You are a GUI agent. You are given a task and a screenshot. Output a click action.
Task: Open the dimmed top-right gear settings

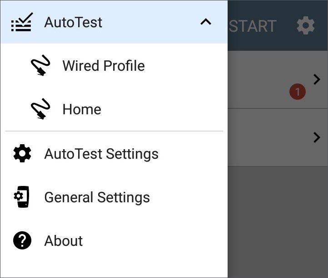point(306,25)
